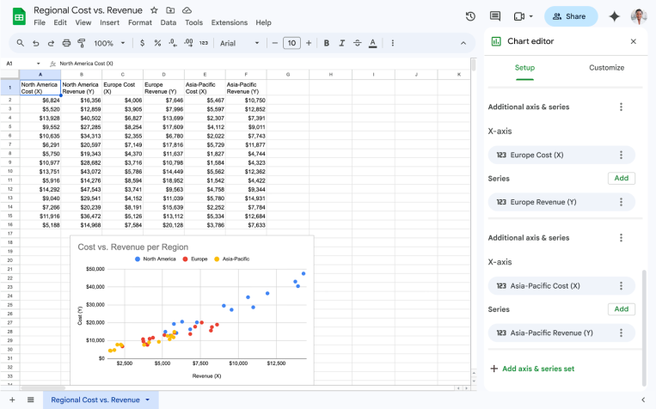Toggle strikethrough formatting
The image size is (656, 409).
[358, 43]
